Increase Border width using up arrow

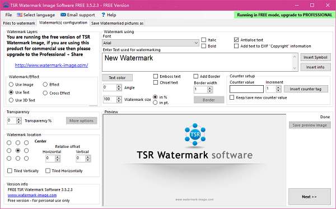[210, 88]
